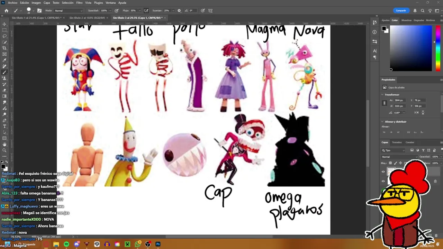
Task: Select the Path Selection arrow tool
Action: (4, 132)
